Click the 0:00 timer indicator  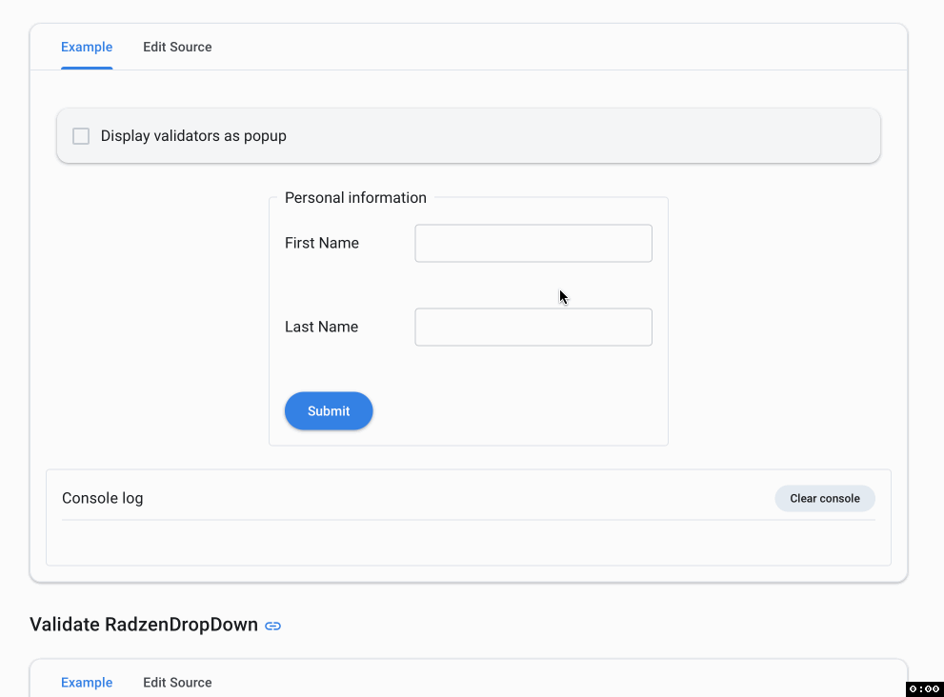click(924, 688)
